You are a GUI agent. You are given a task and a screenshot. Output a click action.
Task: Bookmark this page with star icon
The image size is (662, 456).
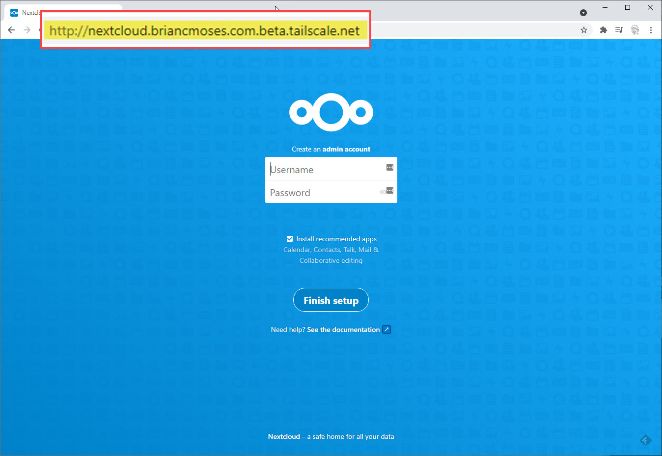pyautogui.click(x=584, y=30)
